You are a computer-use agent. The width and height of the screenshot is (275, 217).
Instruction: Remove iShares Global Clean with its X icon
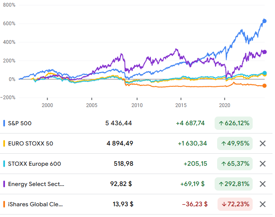click(x=262, y=204)
